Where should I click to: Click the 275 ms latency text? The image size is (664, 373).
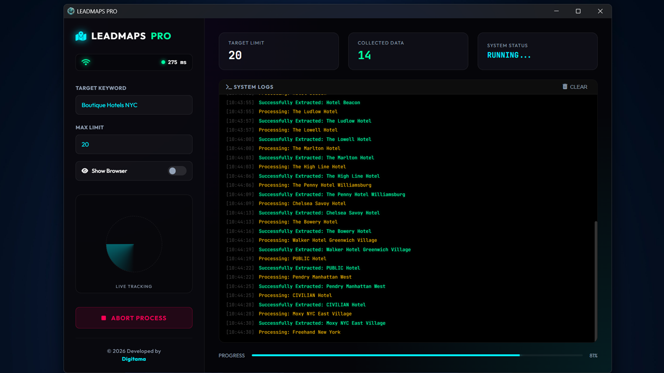[x=177, y=62]
